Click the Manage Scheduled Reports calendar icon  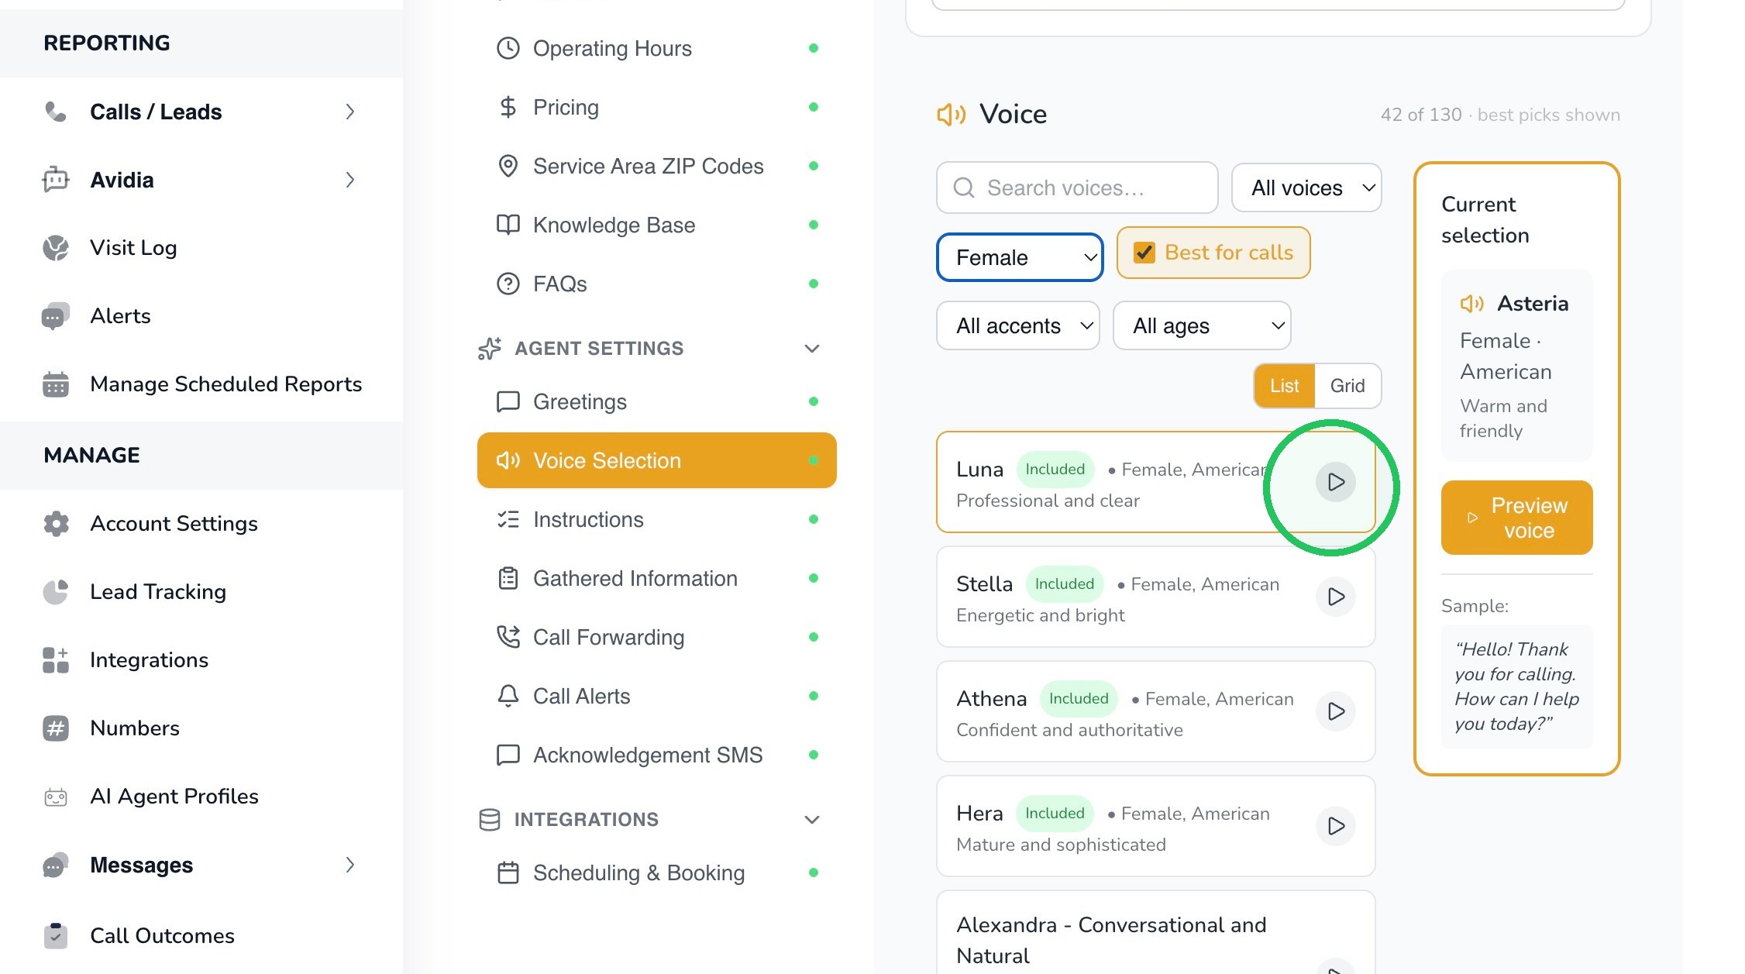pos(55,384)
